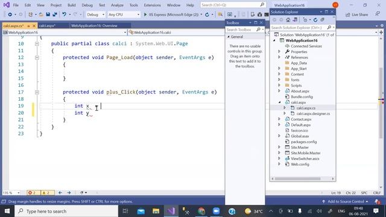
Task: Open the Extensions menu
Action: (153, 5)
